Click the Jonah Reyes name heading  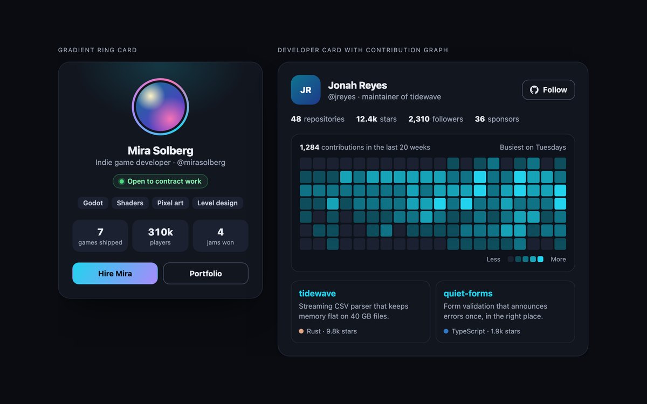tap(357, 85)
